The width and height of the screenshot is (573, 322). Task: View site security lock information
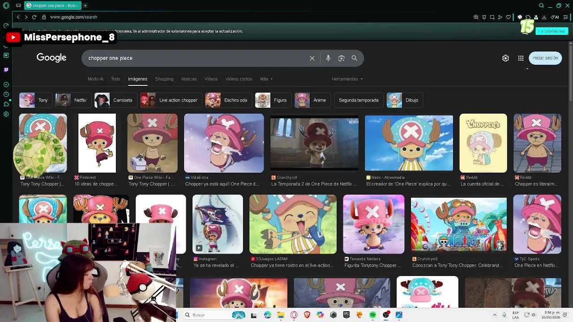click(44, 17)
